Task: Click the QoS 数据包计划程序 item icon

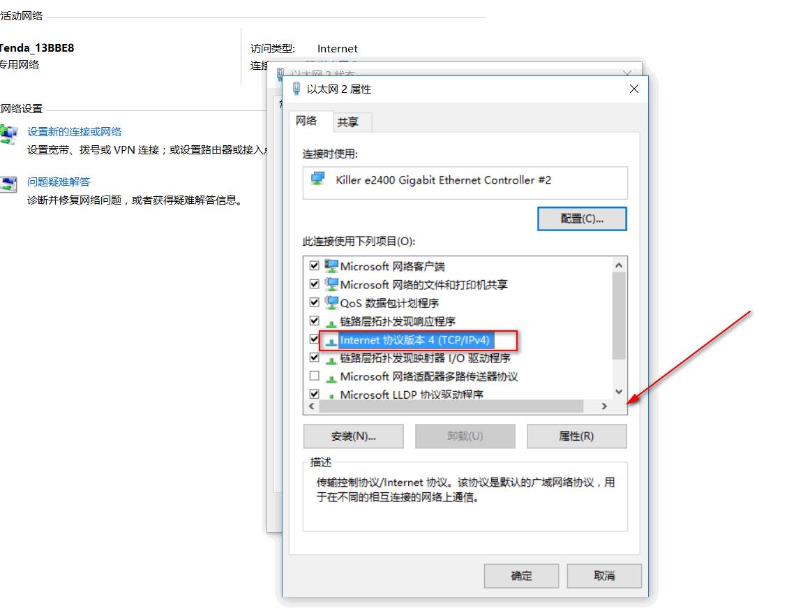Action: pos(331,302)
